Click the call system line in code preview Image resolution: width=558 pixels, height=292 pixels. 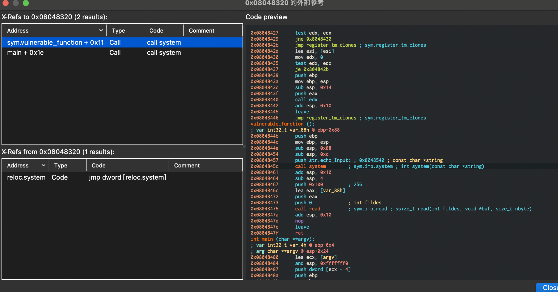310,166
